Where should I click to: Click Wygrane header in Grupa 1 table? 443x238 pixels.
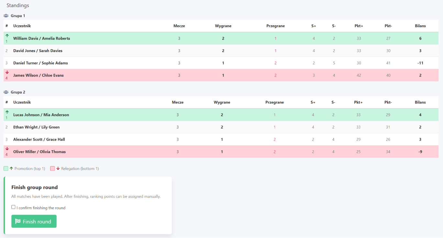pos(223,26)
